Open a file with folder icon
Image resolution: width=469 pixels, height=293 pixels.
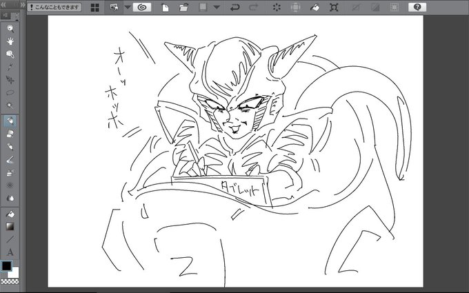[x=184, y=8]
